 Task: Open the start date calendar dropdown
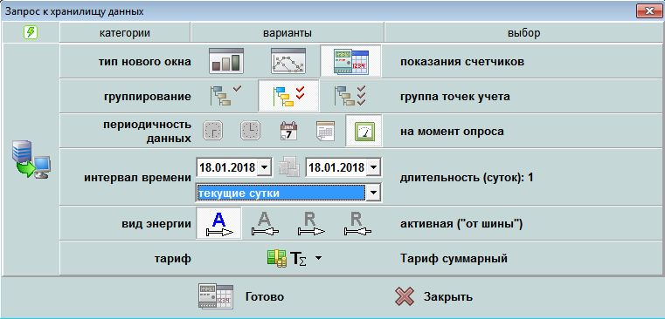[265, 167]
